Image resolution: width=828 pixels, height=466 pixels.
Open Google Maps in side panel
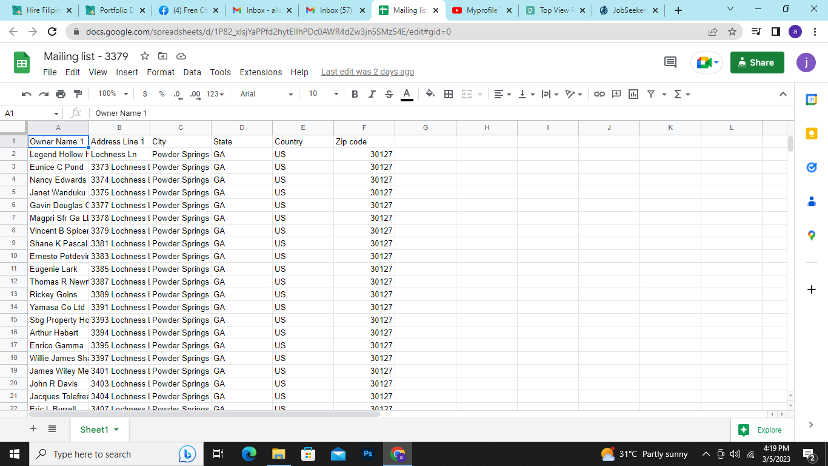(x=812, y=235)
